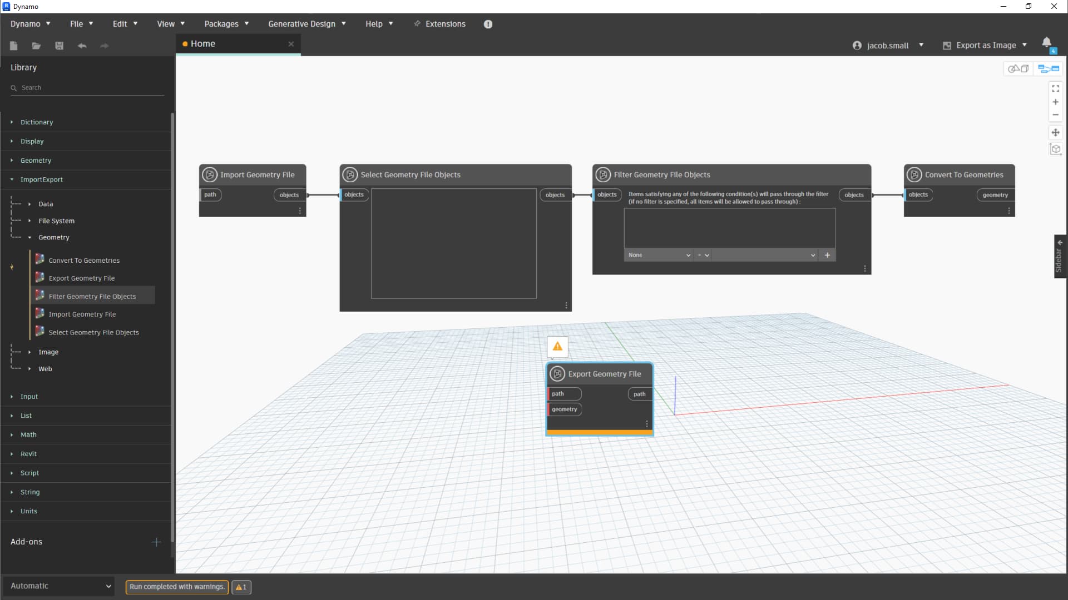Select the Import Geometry File node in library
1068x600 pixels.
tap(82, 314)
